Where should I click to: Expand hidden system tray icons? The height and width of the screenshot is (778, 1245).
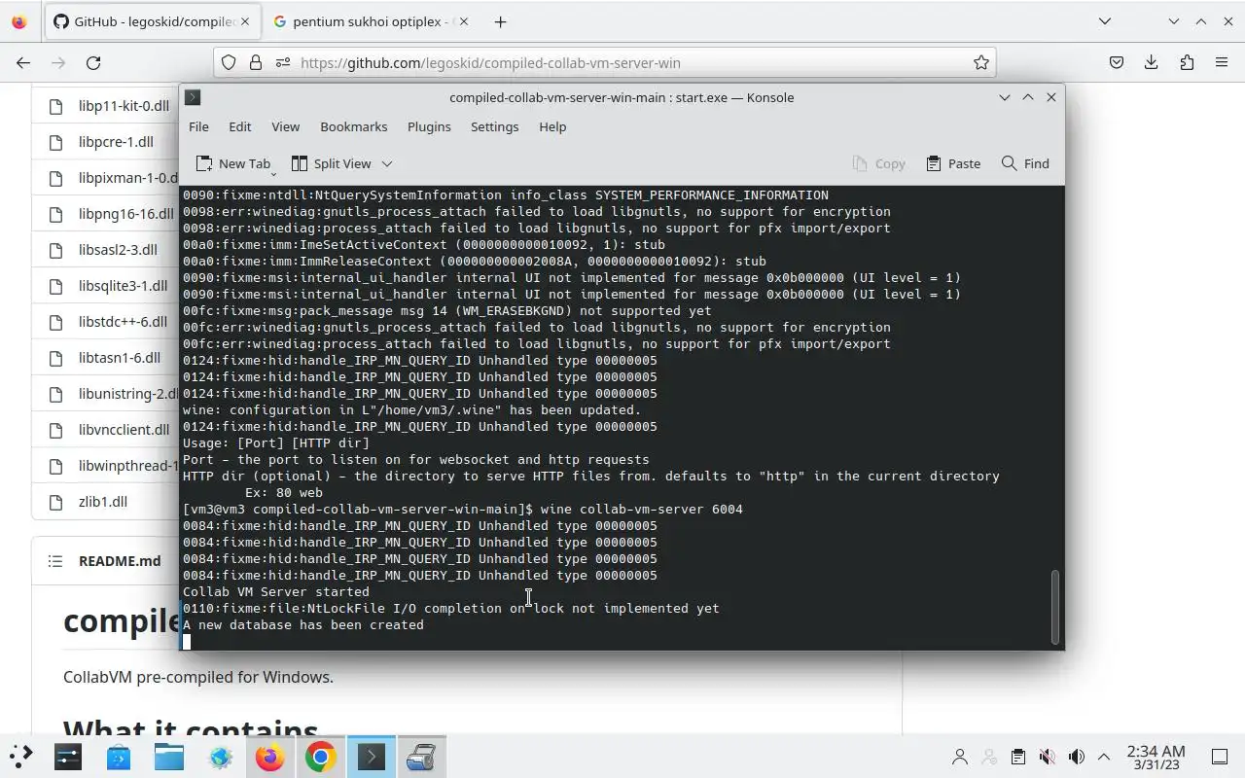[x=1104, y=757]
